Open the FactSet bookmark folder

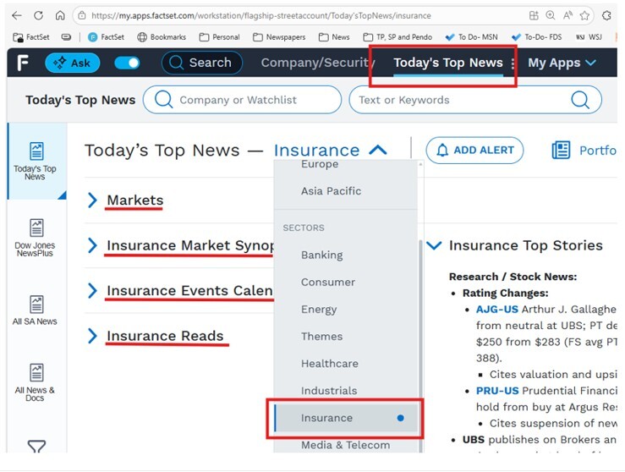click(x=31, y=37)
